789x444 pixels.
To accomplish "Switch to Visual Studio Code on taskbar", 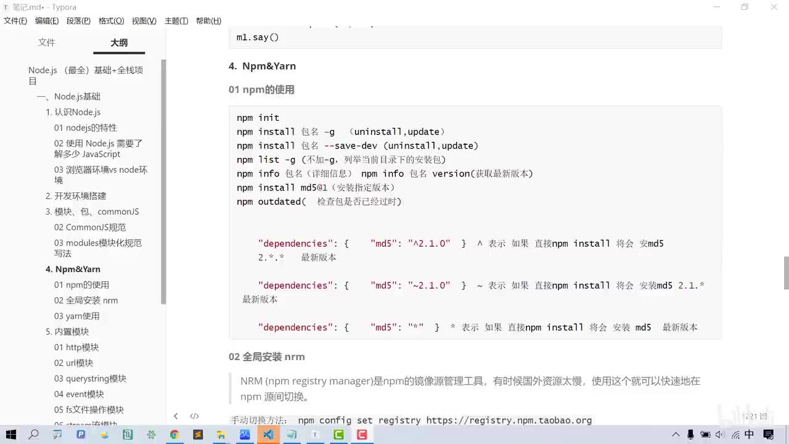I will click(268, 435).
